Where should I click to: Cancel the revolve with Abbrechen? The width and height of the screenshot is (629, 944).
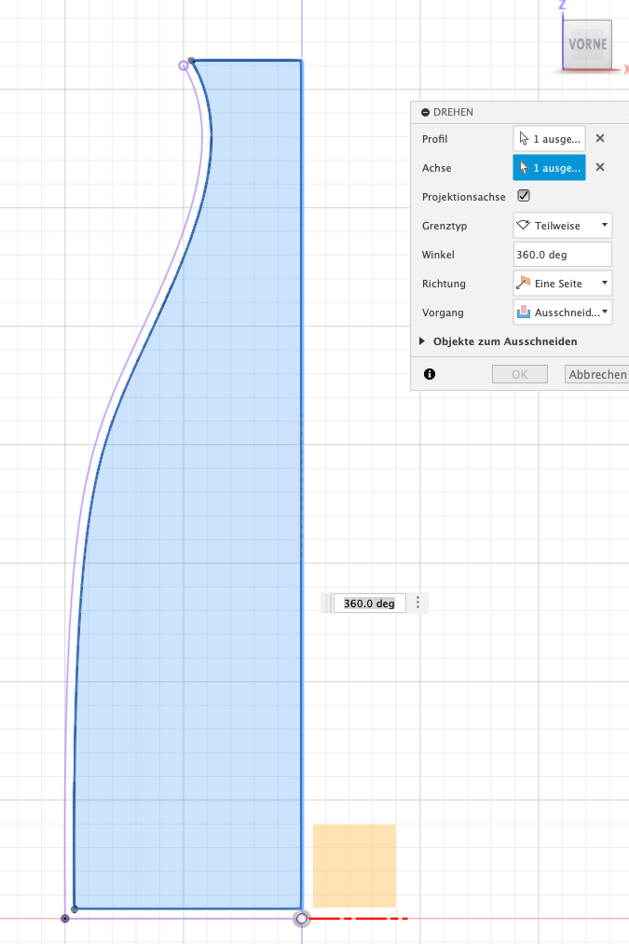point(597,374)
